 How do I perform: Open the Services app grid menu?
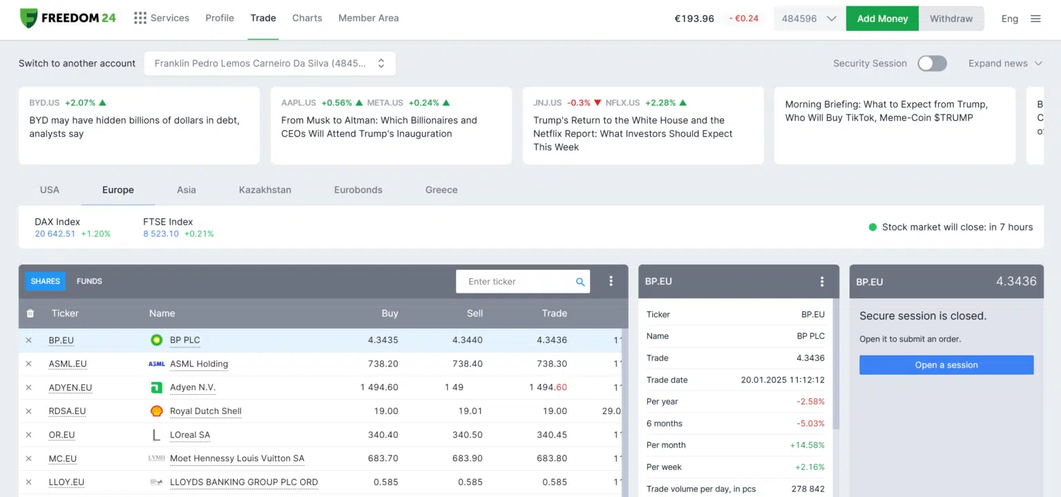pos(140,18)
